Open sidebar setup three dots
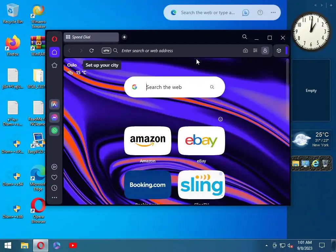This screenshot has width=336, height=252. tap(54, 197)
